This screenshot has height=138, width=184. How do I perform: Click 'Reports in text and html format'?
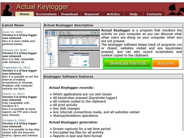tap(77, 136)
